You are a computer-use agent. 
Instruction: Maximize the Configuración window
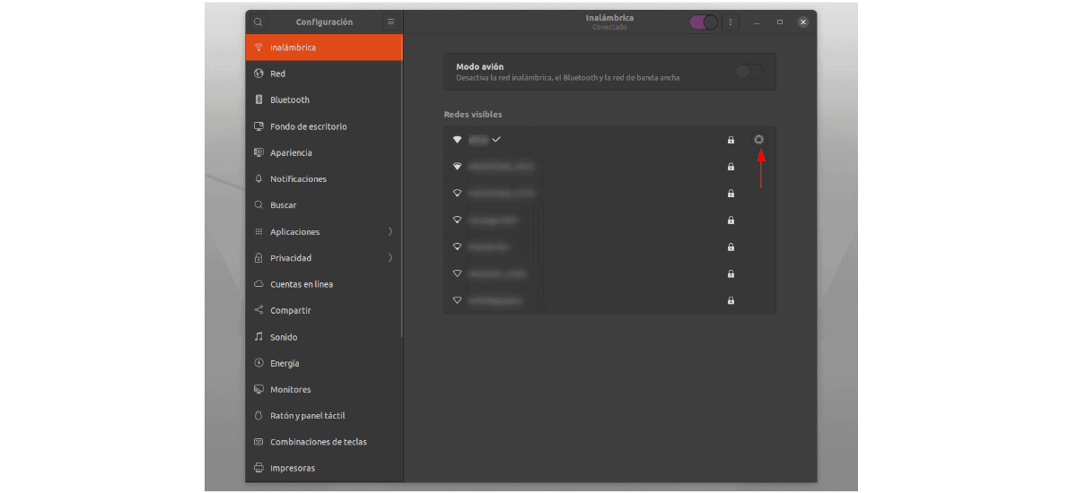point(780,22)
